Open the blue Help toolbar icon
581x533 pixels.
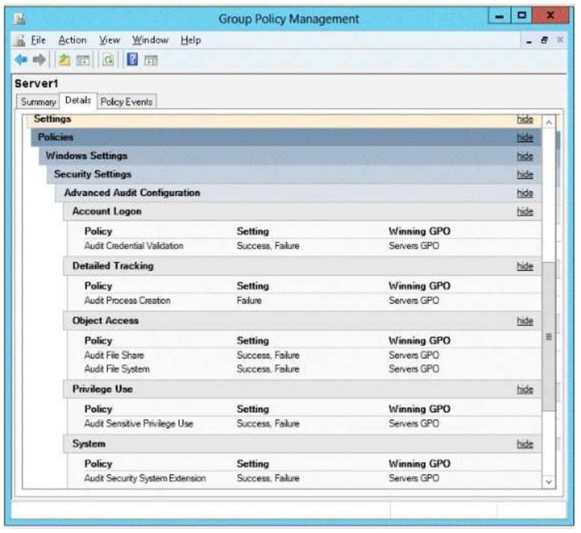pos(132,59)
